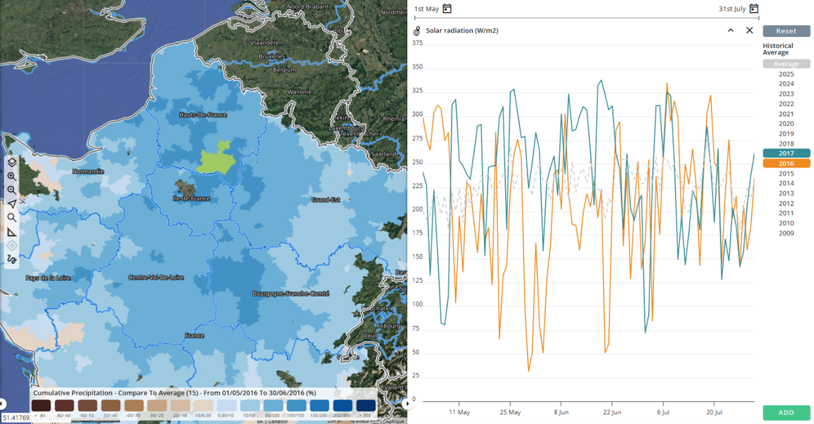Collapse the Solar radiation chart panel

pos(730,30)
